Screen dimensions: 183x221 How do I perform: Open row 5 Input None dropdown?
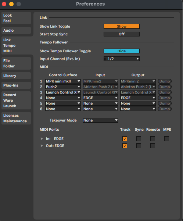click(x=100, y=104)
